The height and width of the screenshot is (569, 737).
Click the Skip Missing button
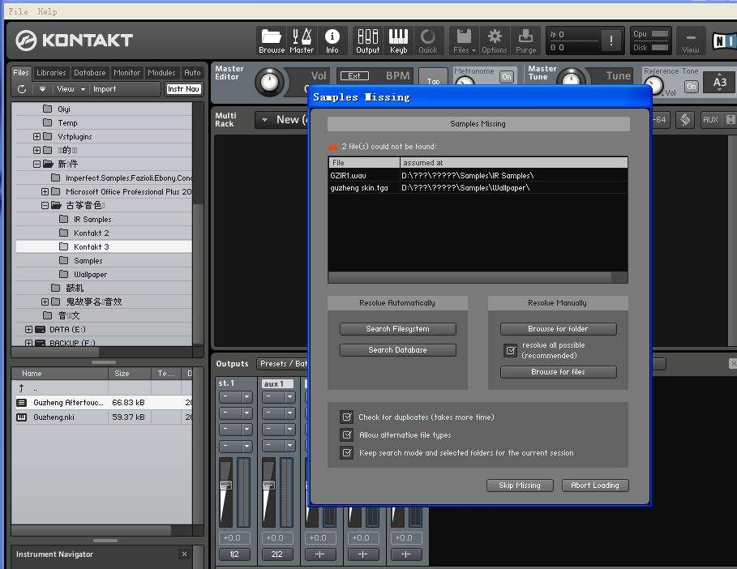(519, 485)
